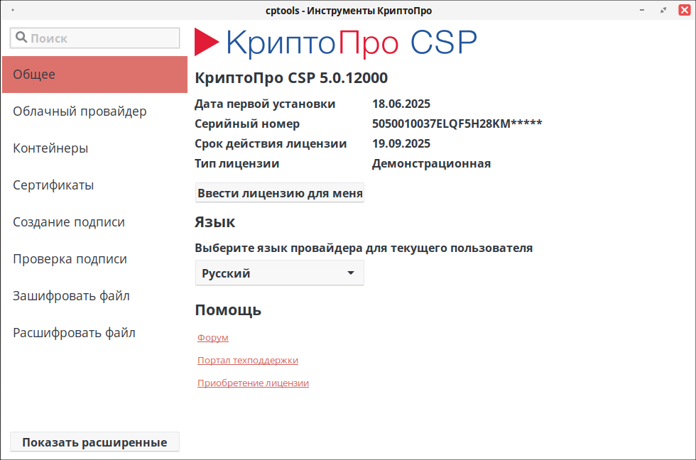Open the Сертификаты section

94,185
